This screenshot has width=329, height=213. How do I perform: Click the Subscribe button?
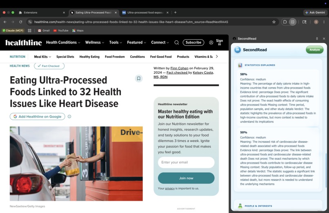[x=193, y=42]
